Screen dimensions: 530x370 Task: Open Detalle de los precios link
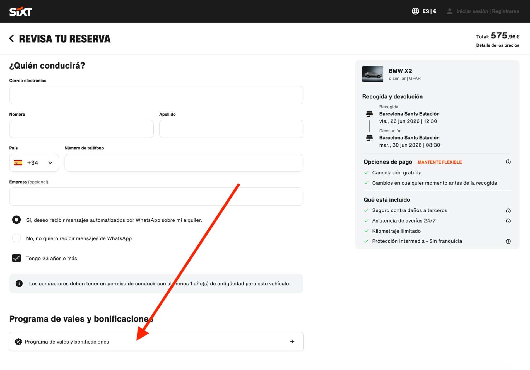pyautogui.click(x=498, y=45)
